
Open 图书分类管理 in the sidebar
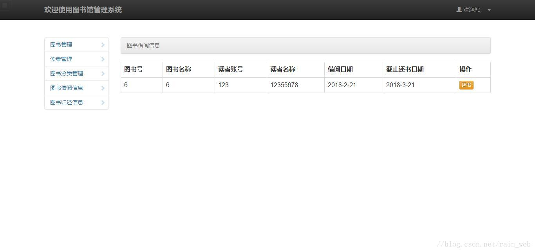(76, 73)
